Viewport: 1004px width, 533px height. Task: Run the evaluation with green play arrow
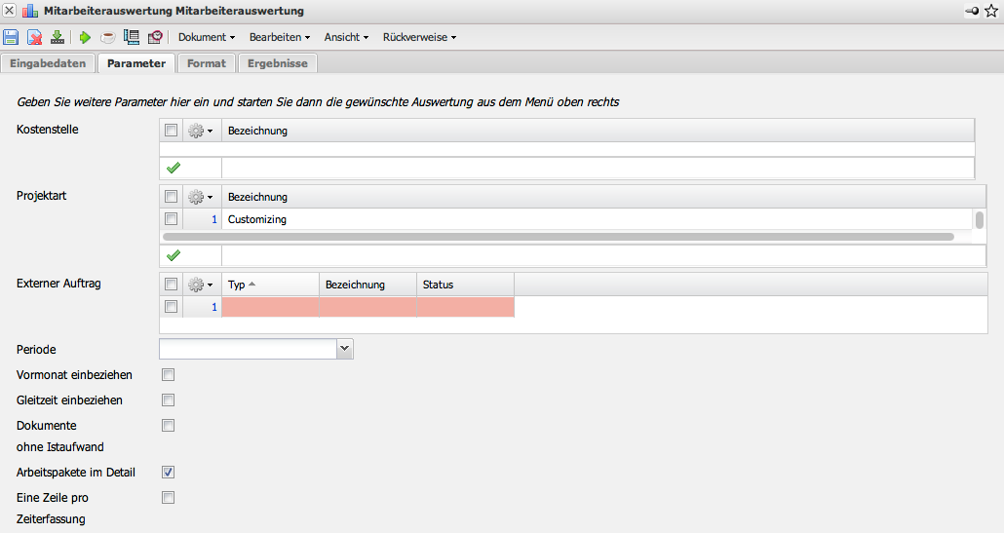85,37
